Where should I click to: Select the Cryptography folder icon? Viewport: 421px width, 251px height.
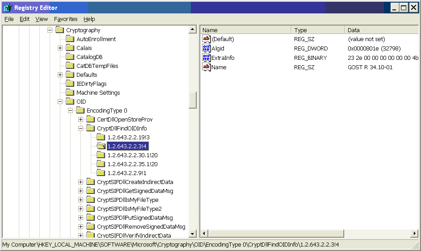pos(59,30)
